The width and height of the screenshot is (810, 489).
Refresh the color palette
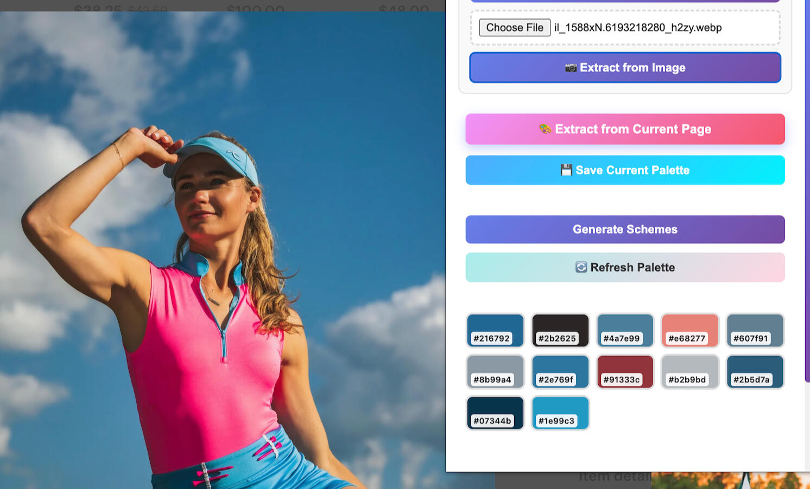coord(625,267)
